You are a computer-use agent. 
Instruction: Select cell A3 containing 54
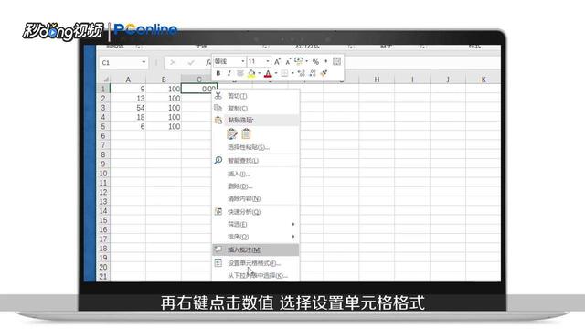click(x=128, y=108)
